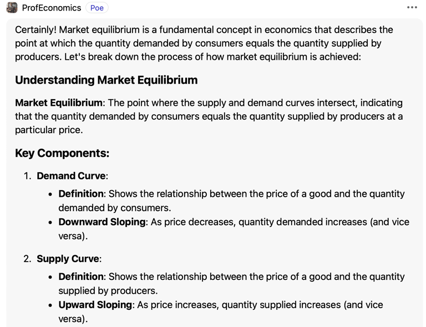Click "Definition" under the Supply Curve item
The width and height of the screenshot is (426, 327).
(x=81, y=277)
